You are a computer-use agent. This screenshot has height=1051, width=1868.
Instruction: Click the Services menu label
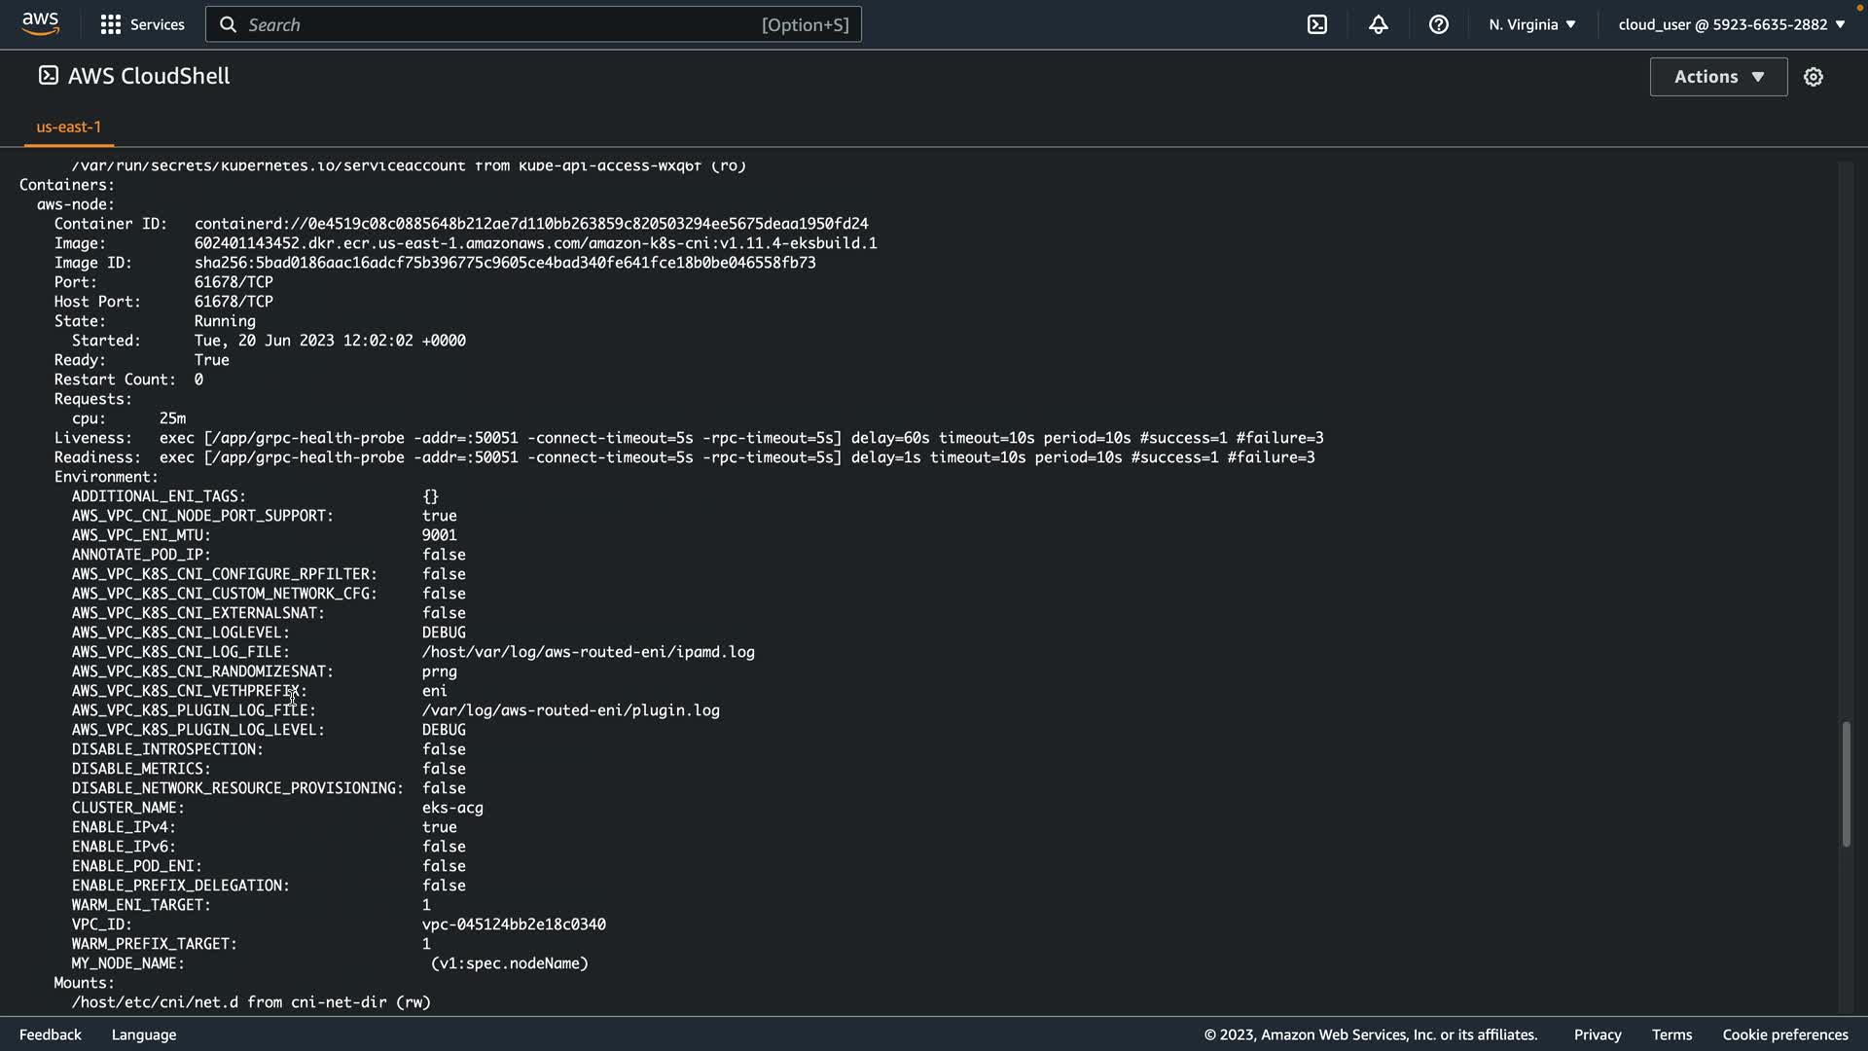point(157,24)
